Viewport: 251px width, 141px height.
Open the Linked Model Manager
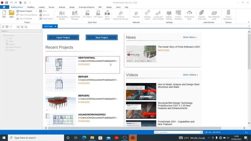coord(75,15)
